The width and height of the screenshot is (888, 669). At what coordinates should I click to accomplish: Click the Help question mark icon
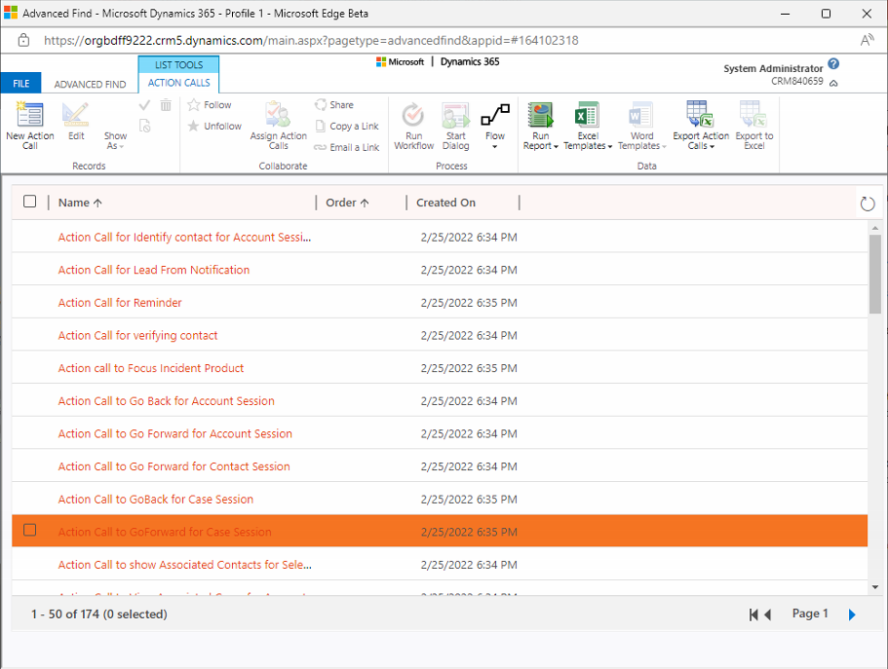(x=833, y=64)
